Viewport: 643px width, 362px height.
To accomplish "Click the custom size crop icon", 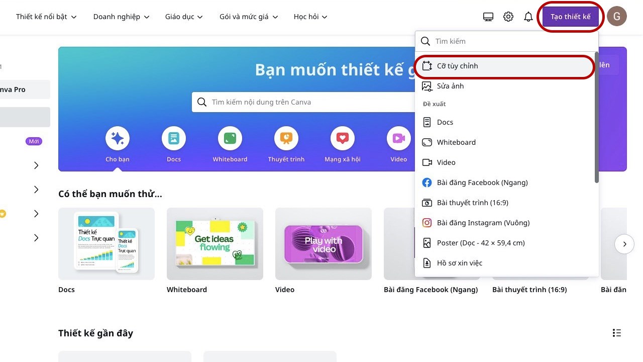I will click(x=427, y=66).
